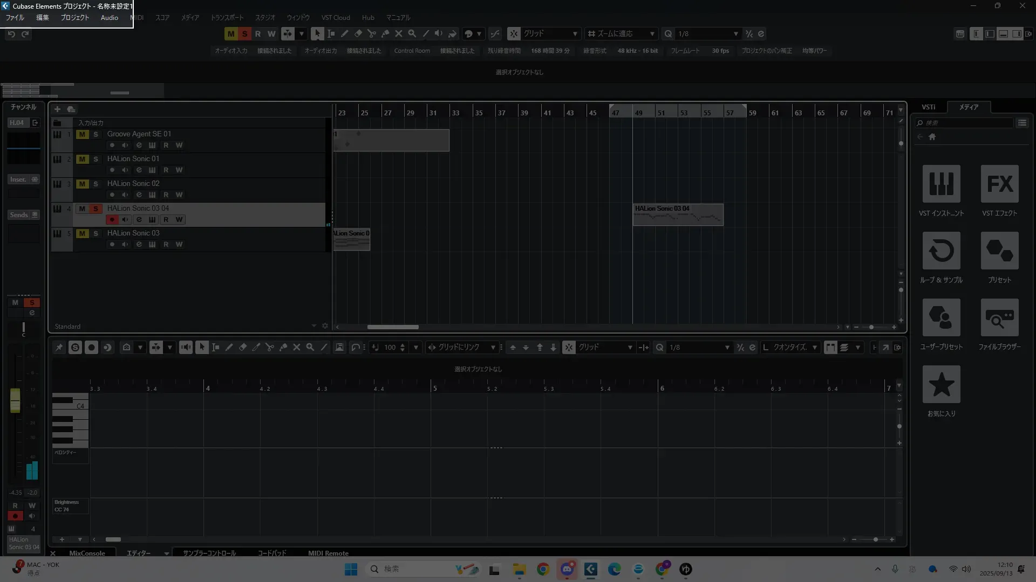Image resolution: width=1036 pixels, height=582 pixels.
Task: Select the Eraser tool in main toolbar
Action: (358, 33)
